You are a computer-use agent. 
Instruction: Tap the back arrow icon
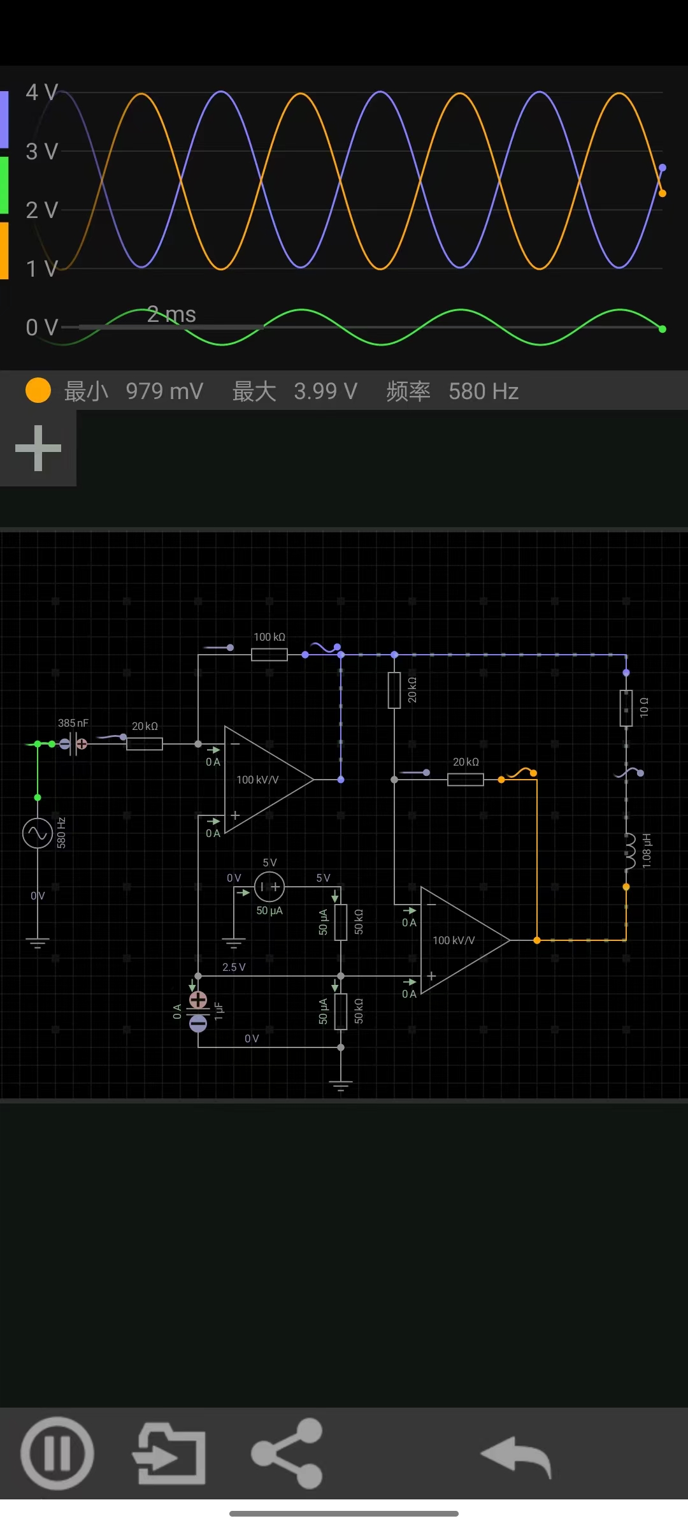516,1456
